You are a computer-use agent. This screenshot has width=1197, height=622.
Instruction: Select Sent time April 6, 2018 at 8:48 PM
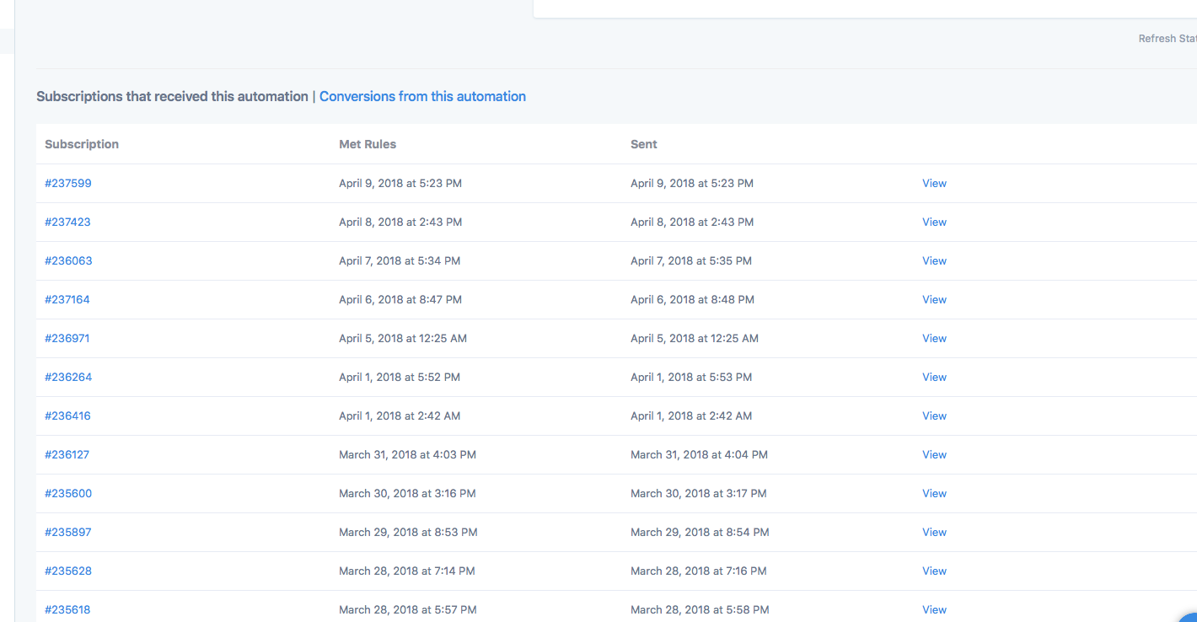693,299
